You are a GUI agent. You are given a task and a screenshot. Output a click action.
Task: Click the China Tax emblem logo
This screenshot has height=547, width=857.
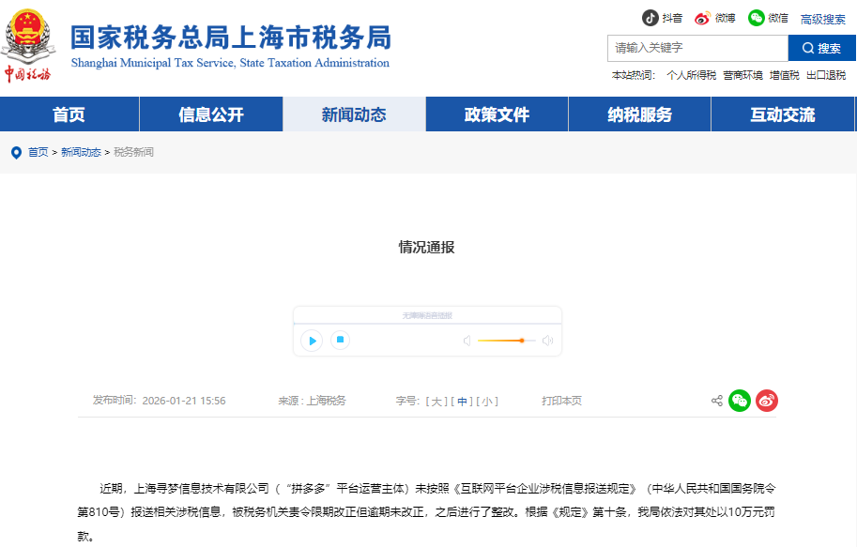[x=28, y=45]
